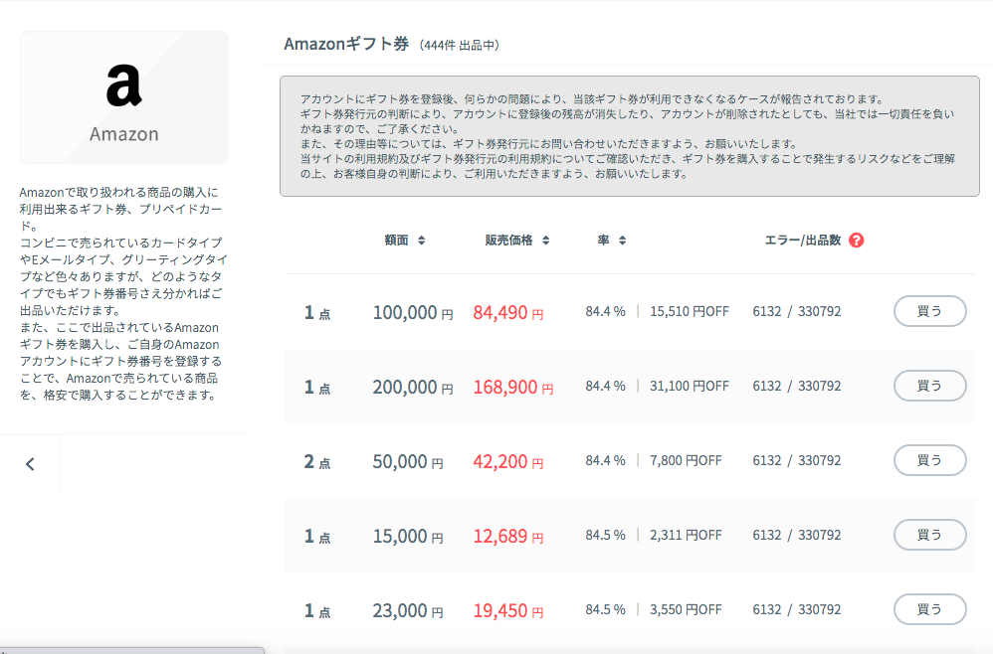Image resolution: width=993 pixels, height=654 pixels.
Task: Sort listings by 販売価格 selling price
Action: pyautogui.click(x=546, y=241)
